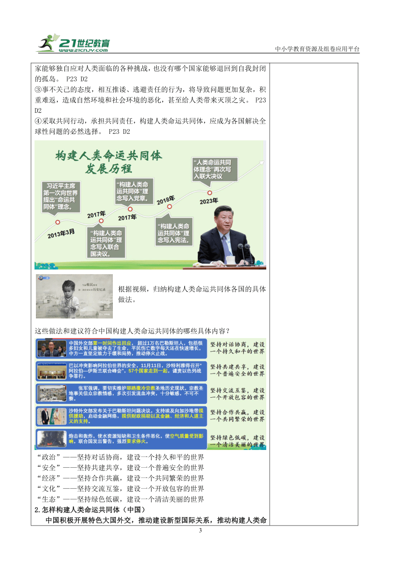Image resolution: width=401 pixels, height=567 pixels.
Task: Open the refugee child video thumbnail
Action: point(74,296)
